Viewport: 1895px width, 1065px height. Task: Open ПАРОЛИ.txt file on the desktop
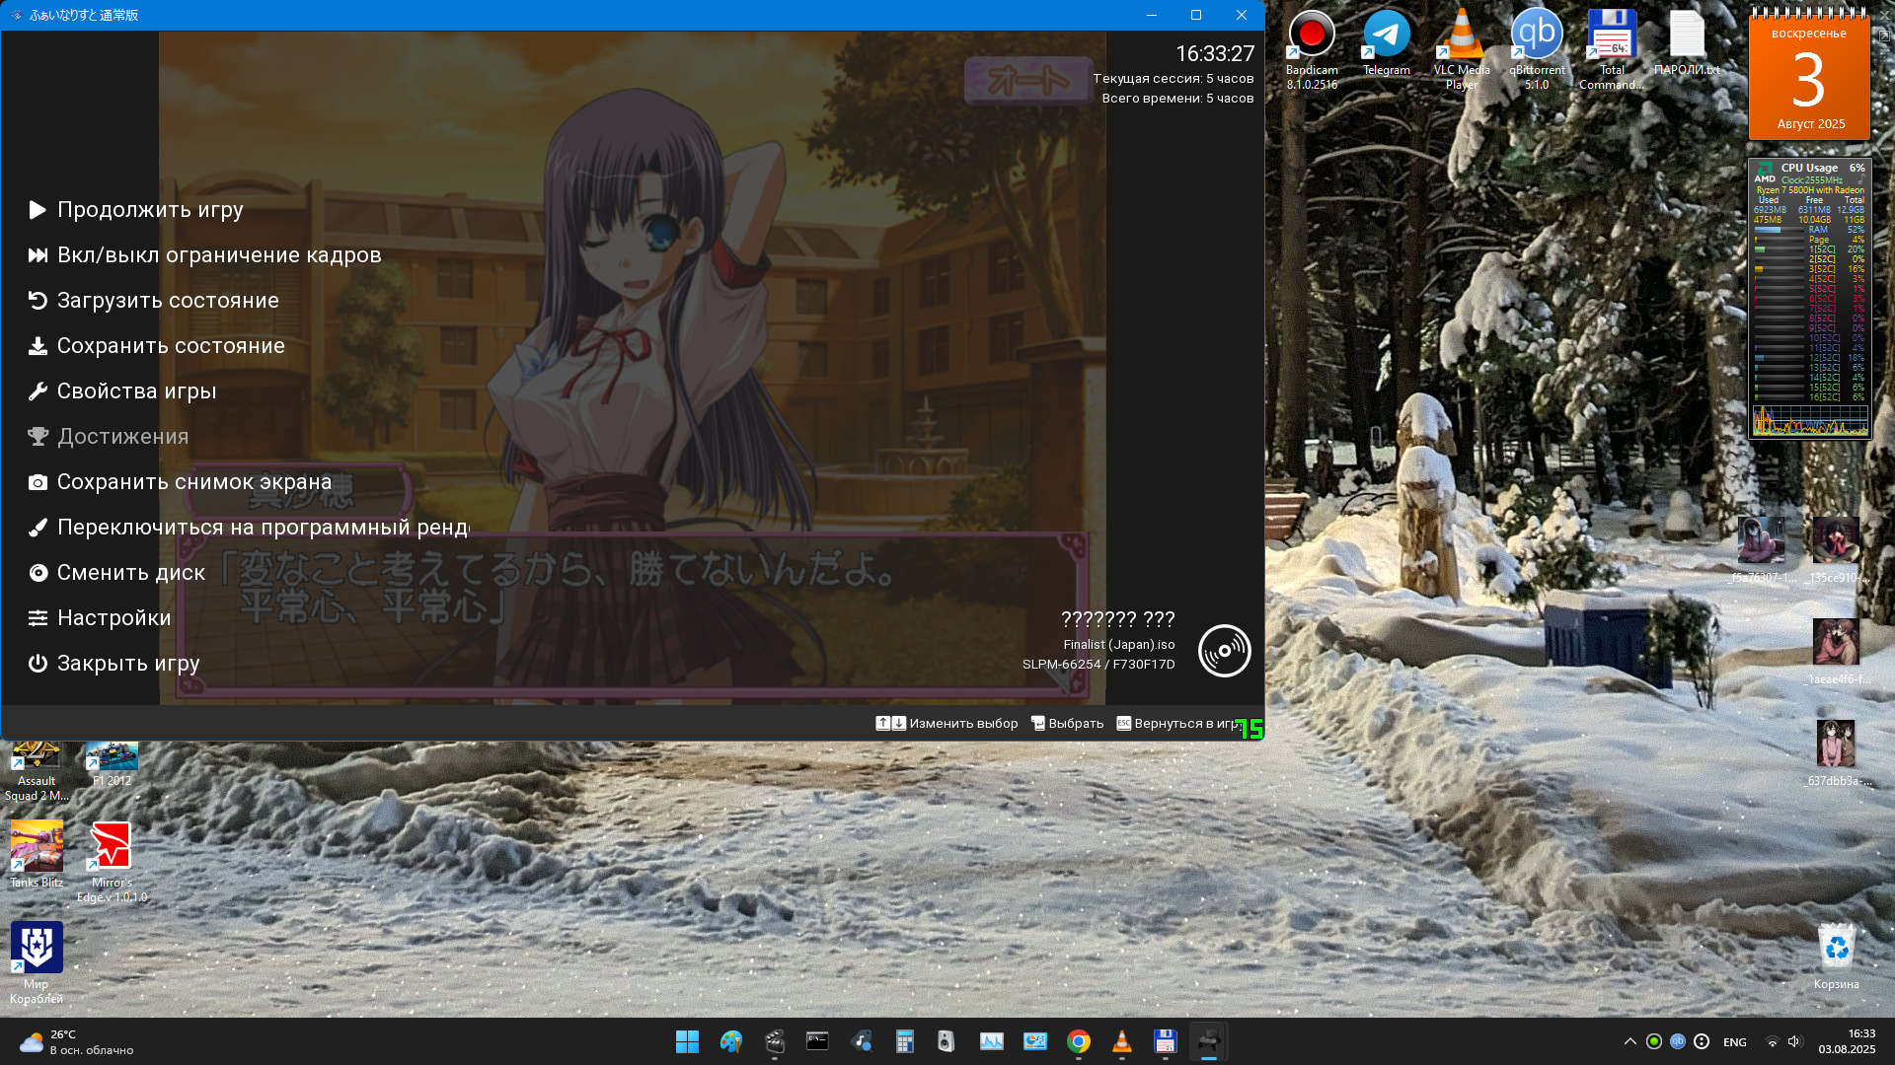point(1687,44)
